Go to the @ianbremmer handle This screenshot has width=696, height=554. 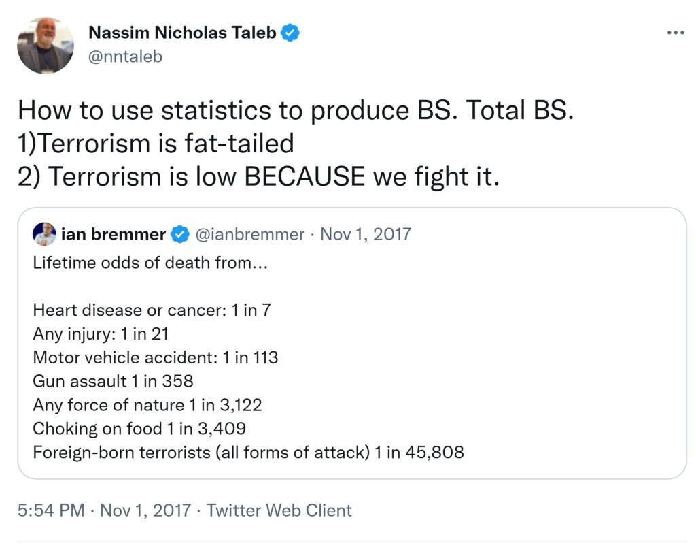click(x=250, y=235)
